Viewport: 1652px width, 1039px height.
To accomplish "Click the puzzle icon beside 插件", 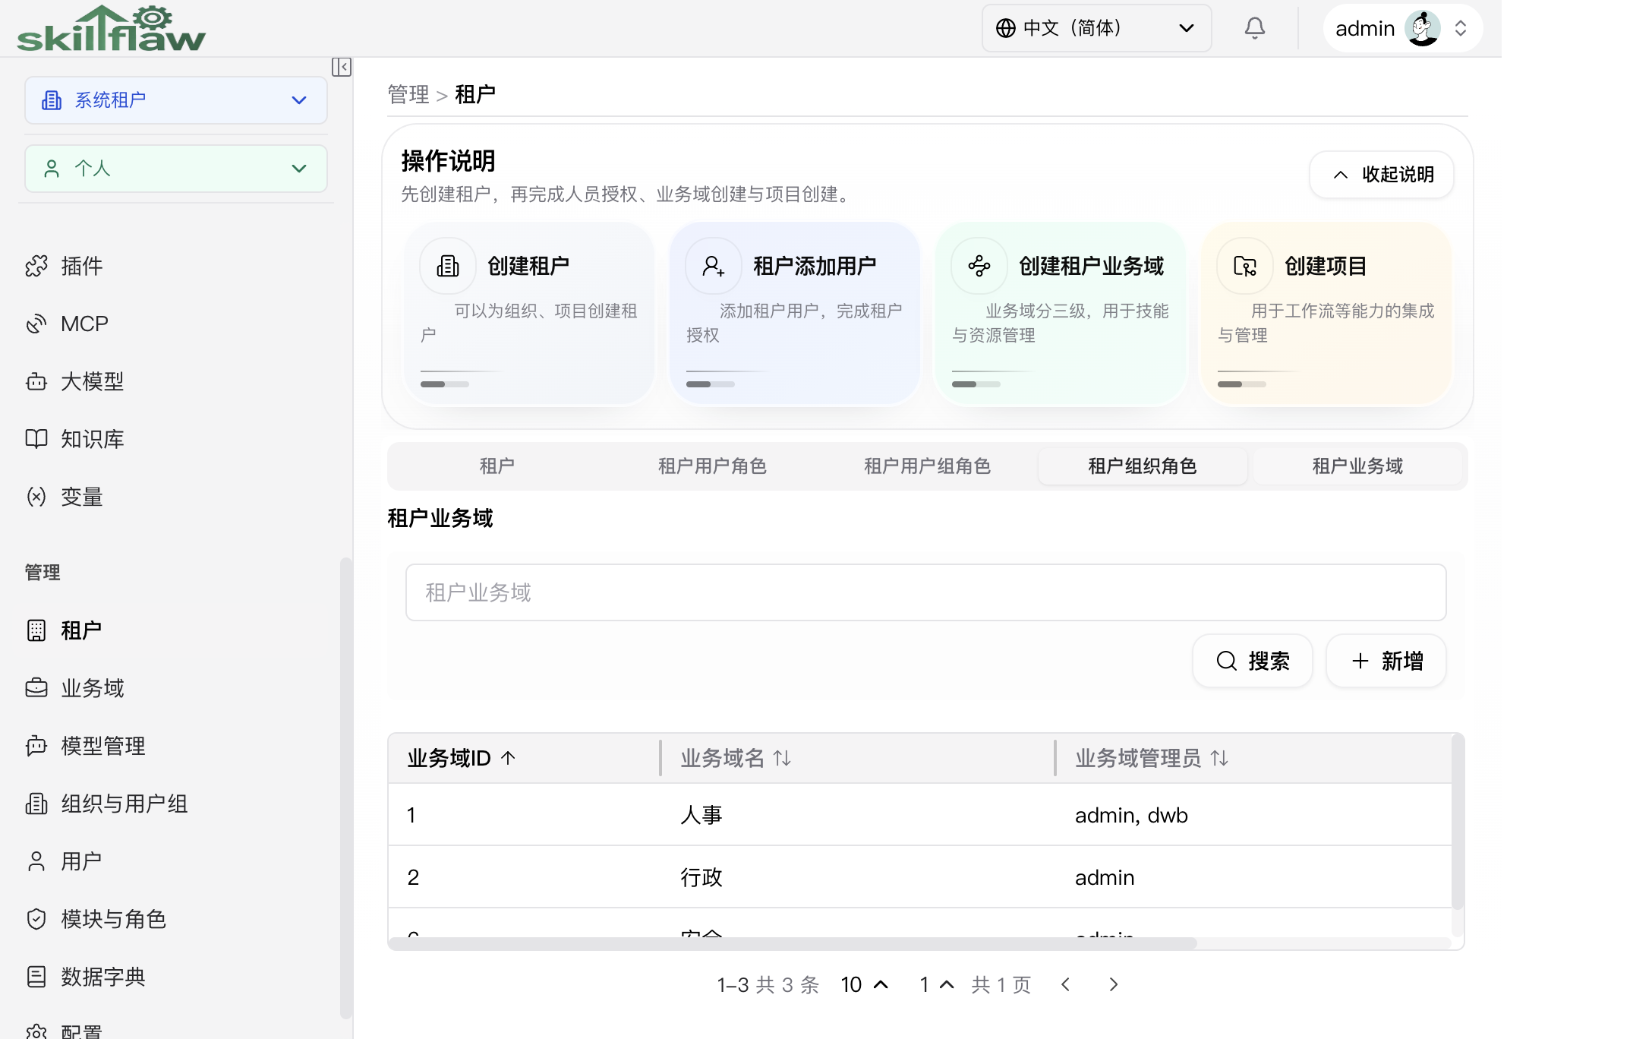I will click(x=36, y=266).
